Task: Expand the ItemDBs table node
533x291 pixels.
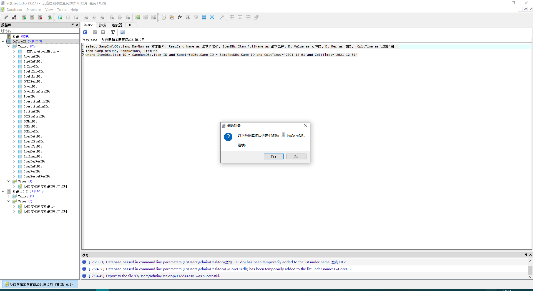Action: pyautogui.click(x=14, y=96)
